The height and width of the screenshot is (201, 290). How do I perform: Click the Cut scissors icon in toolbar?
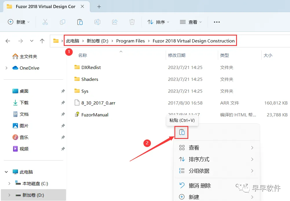pyautogui.click(x=45, y=22)
